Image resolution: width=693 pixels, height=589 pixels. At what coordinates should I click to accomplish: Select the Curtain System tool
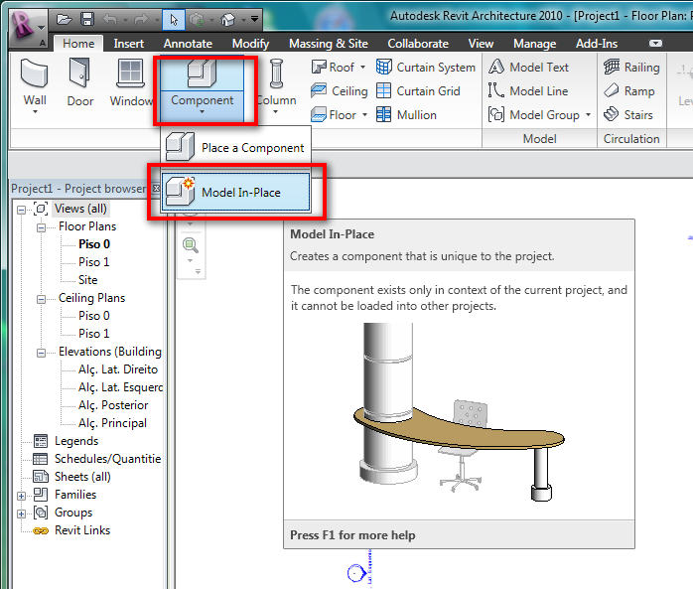click(x=426, y=68)
